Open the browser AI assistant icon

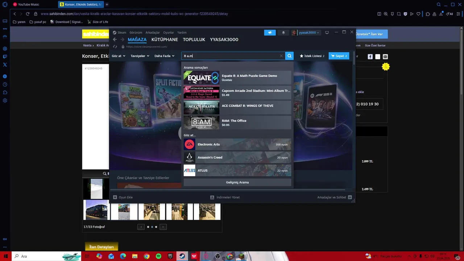tap(450, 14)
